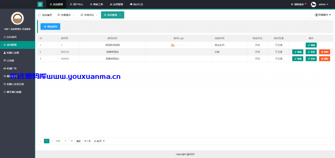Click 清除缓存 in the top bar
This screenshot has height=158, width=335.
tap(297, 4)
